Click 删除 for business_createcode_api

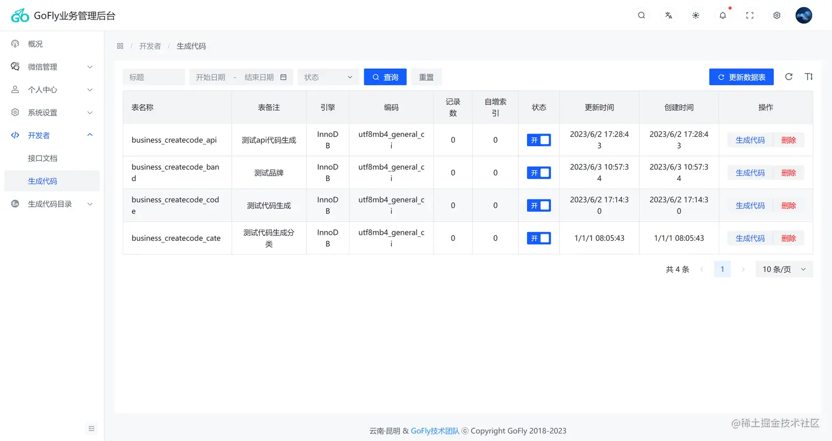click(x=789, y=140)
